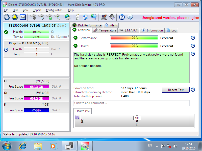The width and height of the screenshot is (202, 151).
Task: Click green check icon of ST1500DL003 disk
Action: 6,32
